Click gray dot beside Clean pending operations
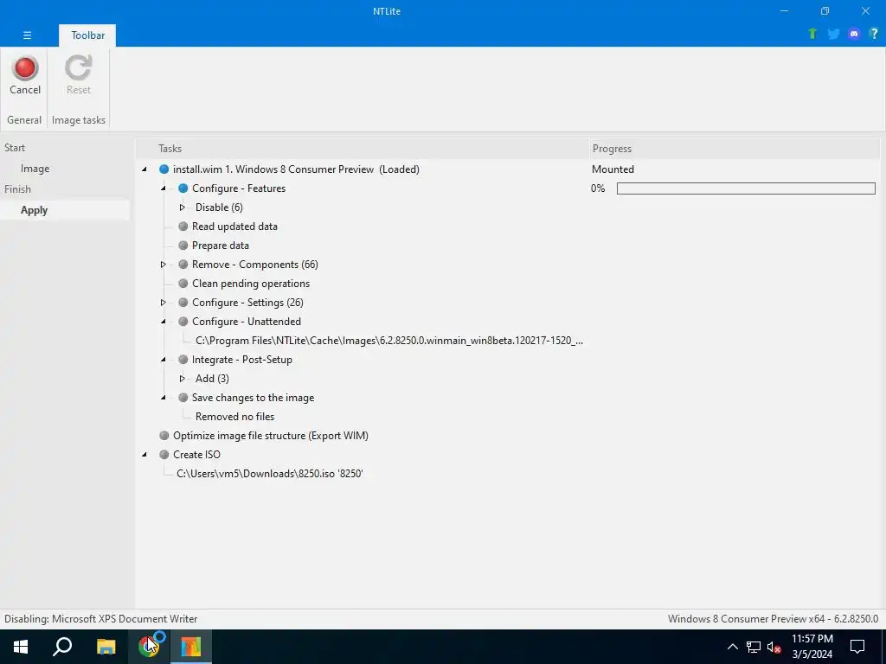 coord(183,284)
